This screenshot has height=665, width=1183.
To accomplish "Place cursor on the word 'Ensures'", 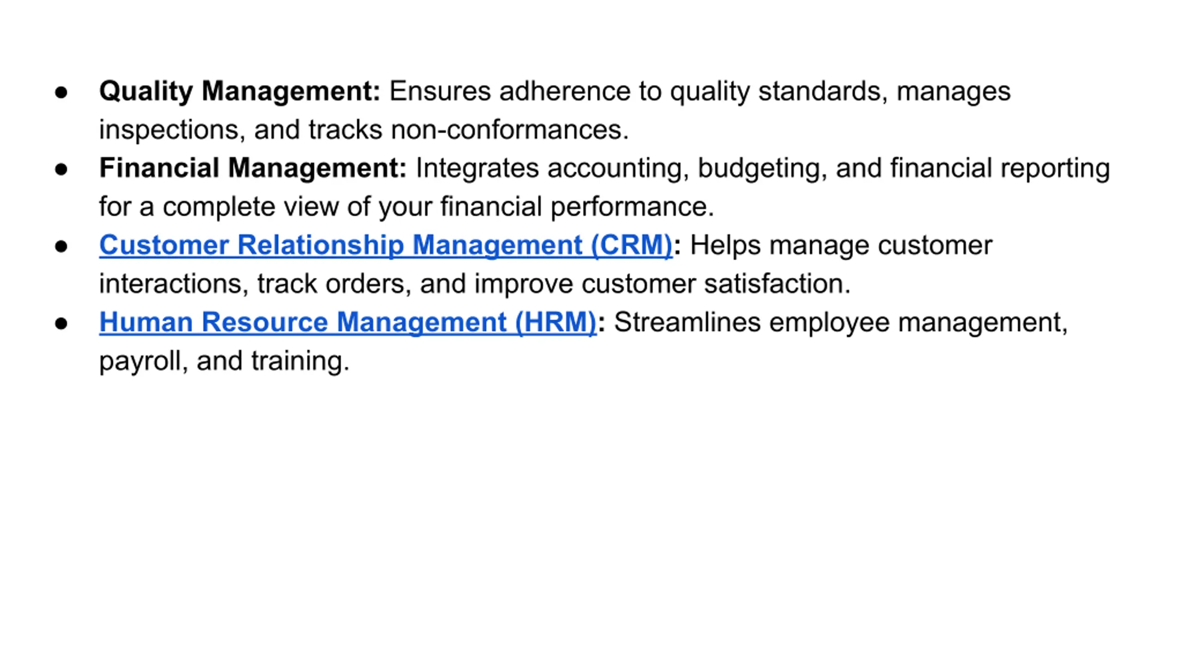I will click(440, 91).
